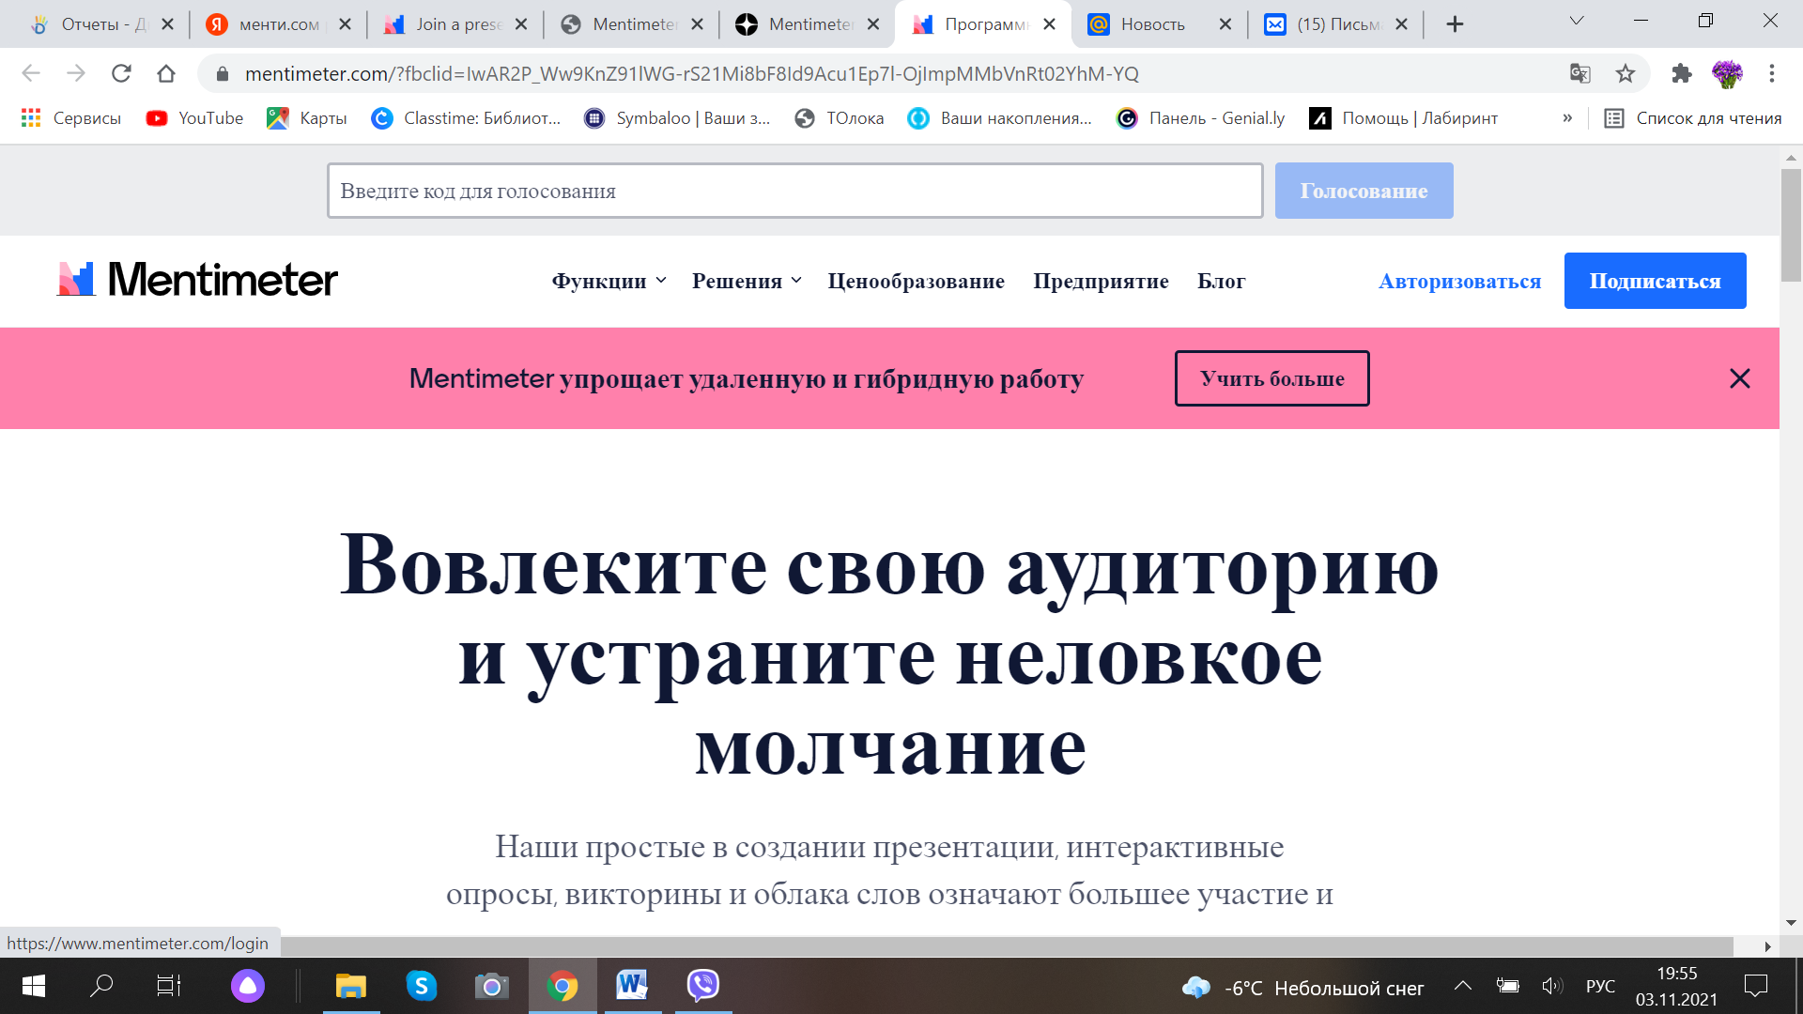This screenshot has width=1803, height=1014.
Task: Show hidden bookmarks with double chevron
Action: 1567,118
